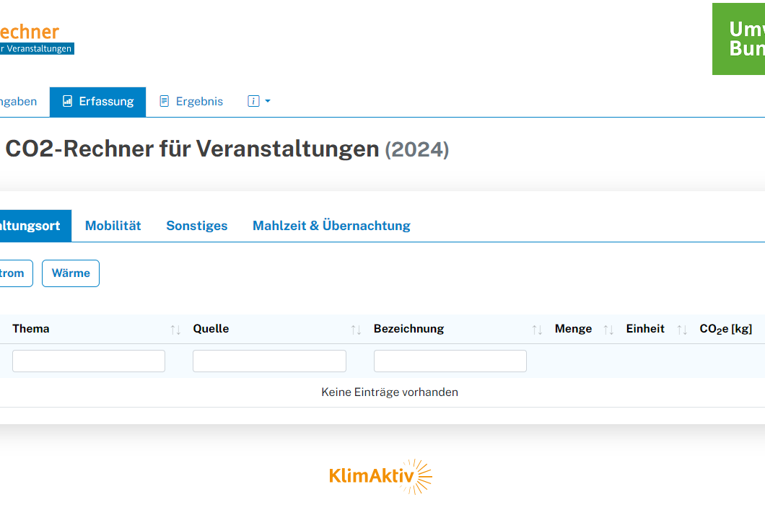Sort table by Quelle column arrows
The height and width of the screenshot is (510, 765).
click(356, 330)
